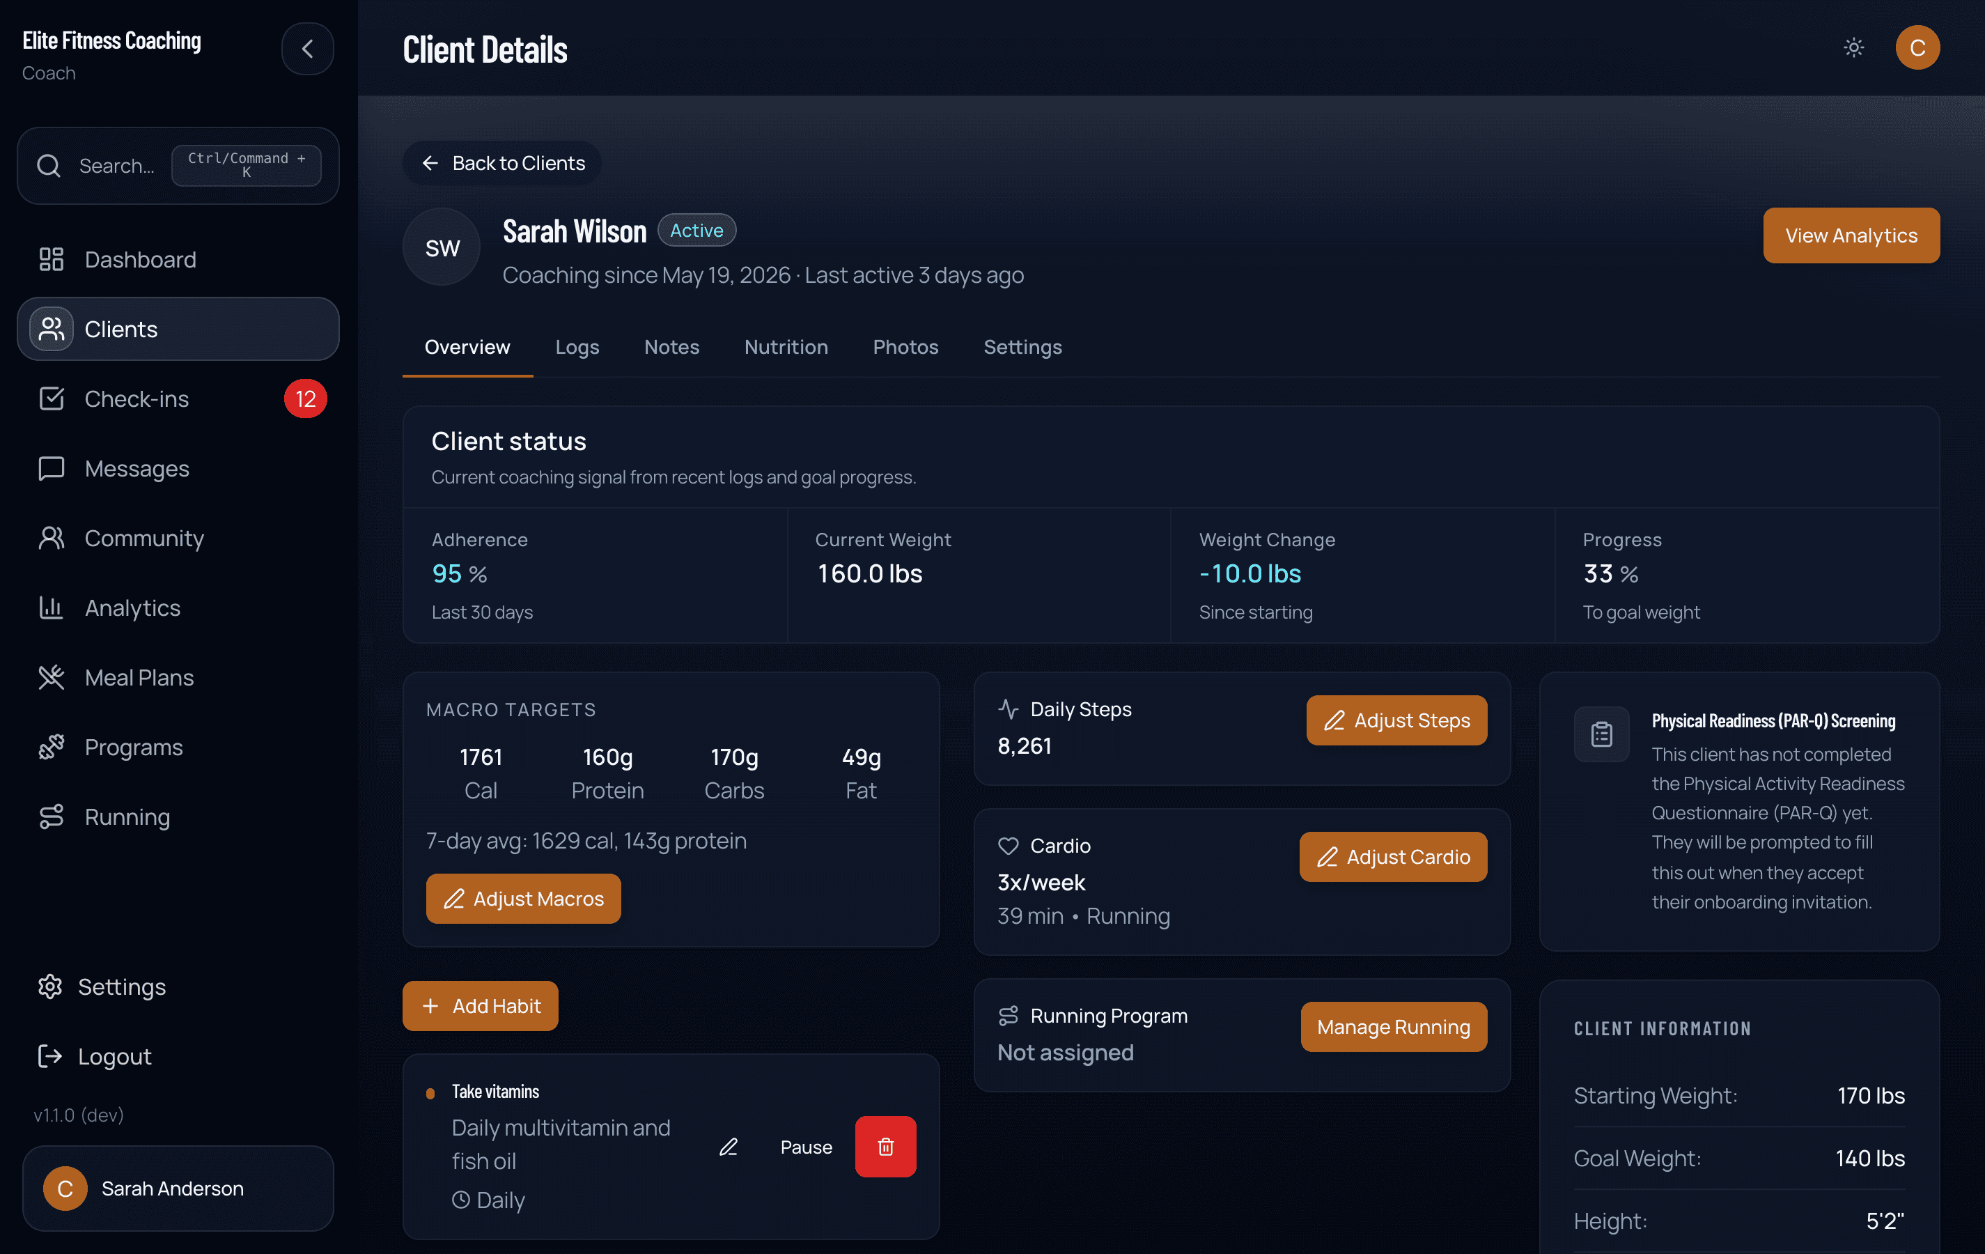
Task: Open Settings from the sidebar bottom
Action: tap(178, 987)
